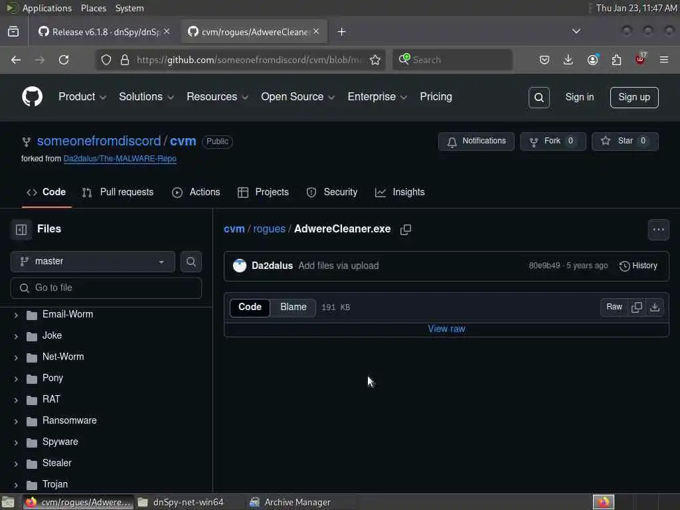Open the System menu

129,8
